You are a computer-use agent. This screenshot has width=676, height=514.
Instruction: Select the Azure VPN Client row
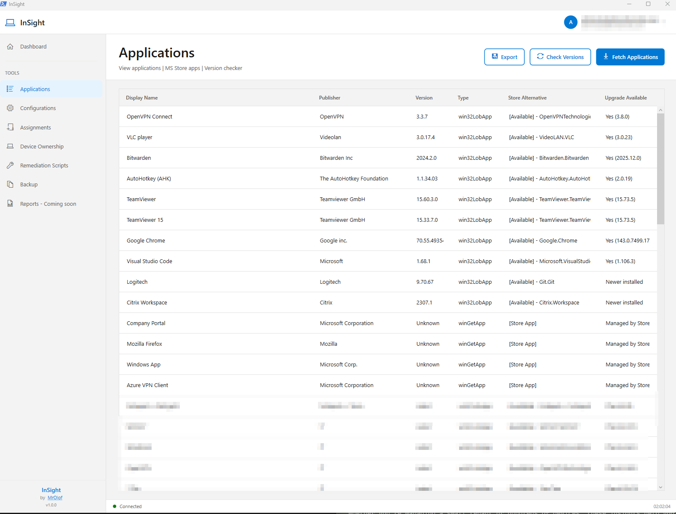click(x=388, y=385)
